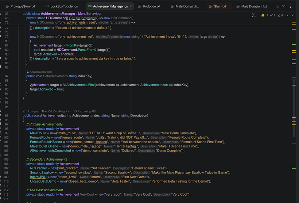Click AnOddDoorKnight author hint above SetAchievement
This screenshot has height=203, width=299.
pos(42,72)
